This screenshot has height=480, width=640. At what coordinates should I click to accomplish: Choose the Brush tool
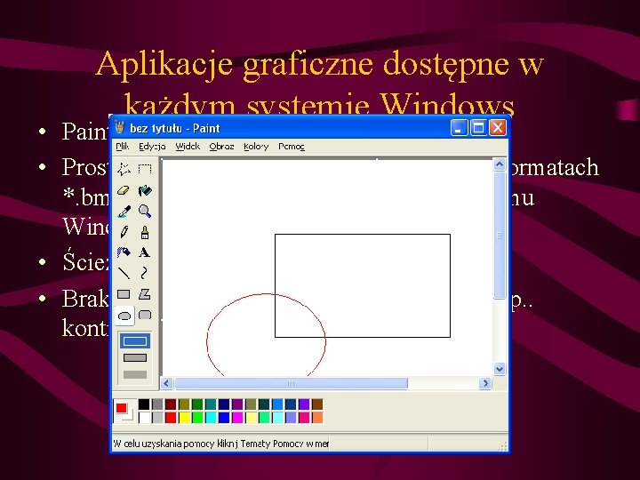tap(145, 232)
